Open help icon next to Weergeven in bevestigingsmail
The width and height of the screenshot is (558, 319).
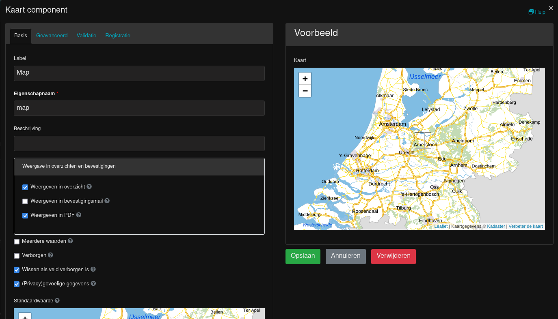click(107, 201)
